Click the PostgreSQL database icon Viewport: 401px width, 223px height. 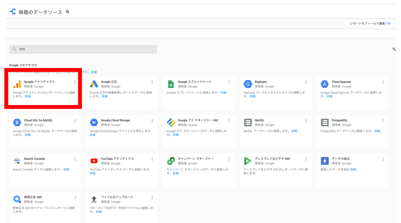pos(325,122)
